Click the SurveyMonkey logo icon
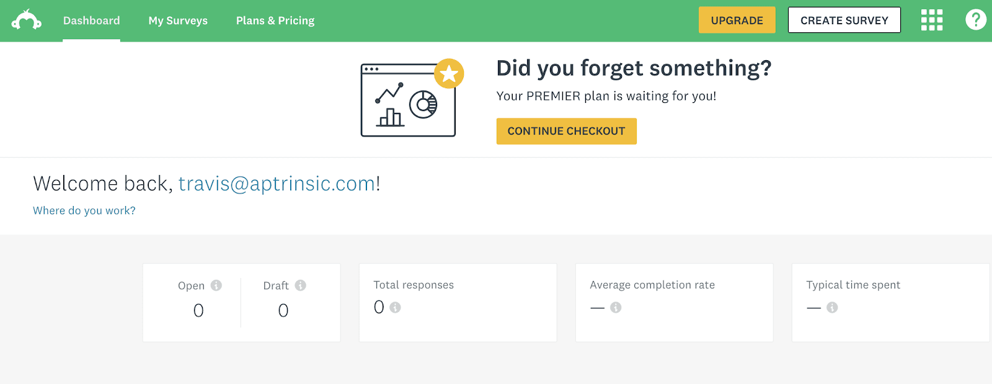This screenshot has height=384, width=992. (x=26, y=20)
